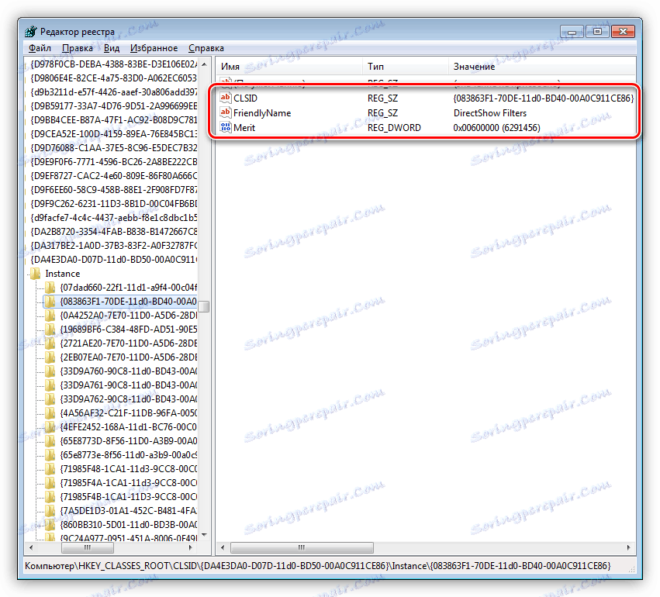Select the Merit DWORD value icon

pos(226,127)
